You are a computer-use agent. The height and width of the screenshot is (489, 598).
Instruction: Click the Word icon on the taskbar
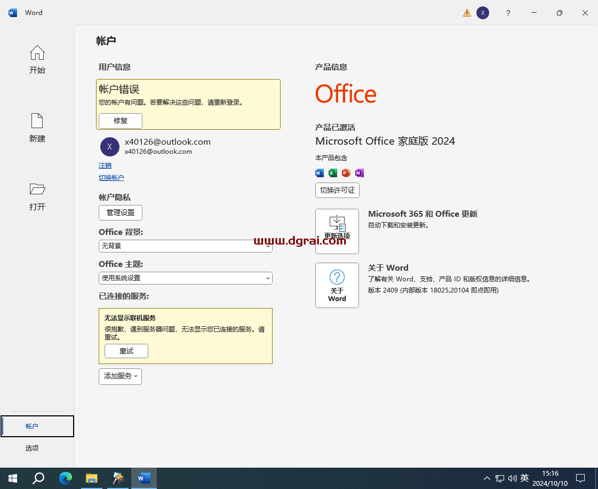[x=144, y=478]
